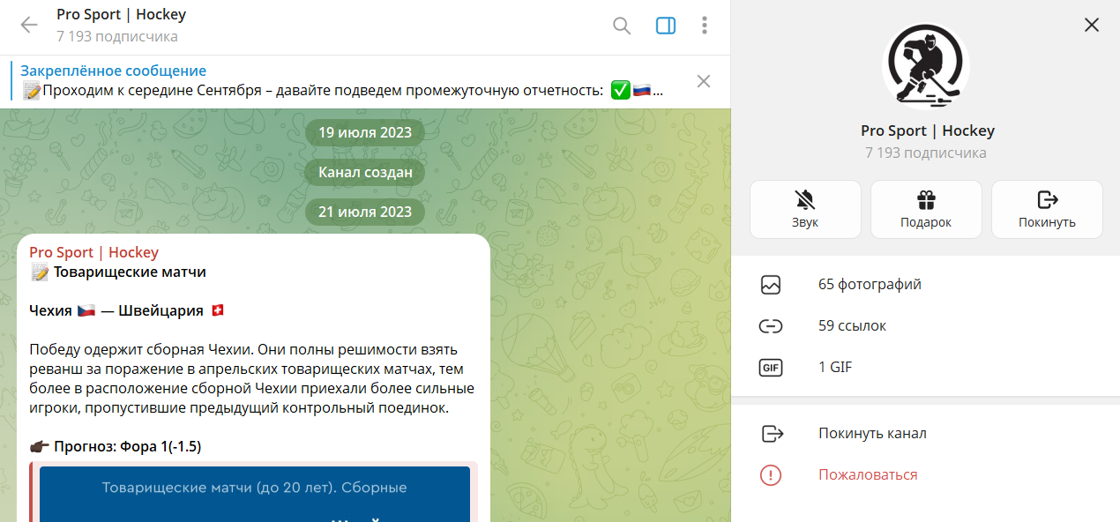Screen dimensions: 1120x522
Task: Click the "Покинуть" button under the avatar
Action: click(1047, 209)
